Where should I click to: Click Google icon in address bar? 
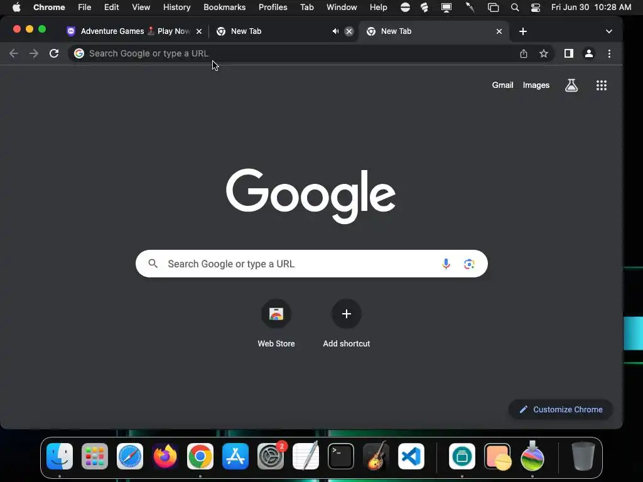79,53
